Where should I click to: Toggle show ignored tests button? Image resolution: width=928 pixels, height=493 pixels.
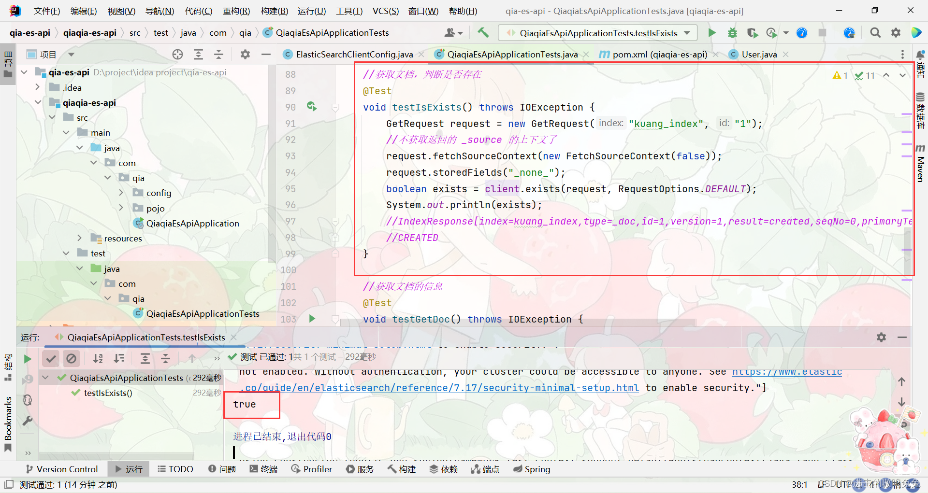tap(71, 358)
